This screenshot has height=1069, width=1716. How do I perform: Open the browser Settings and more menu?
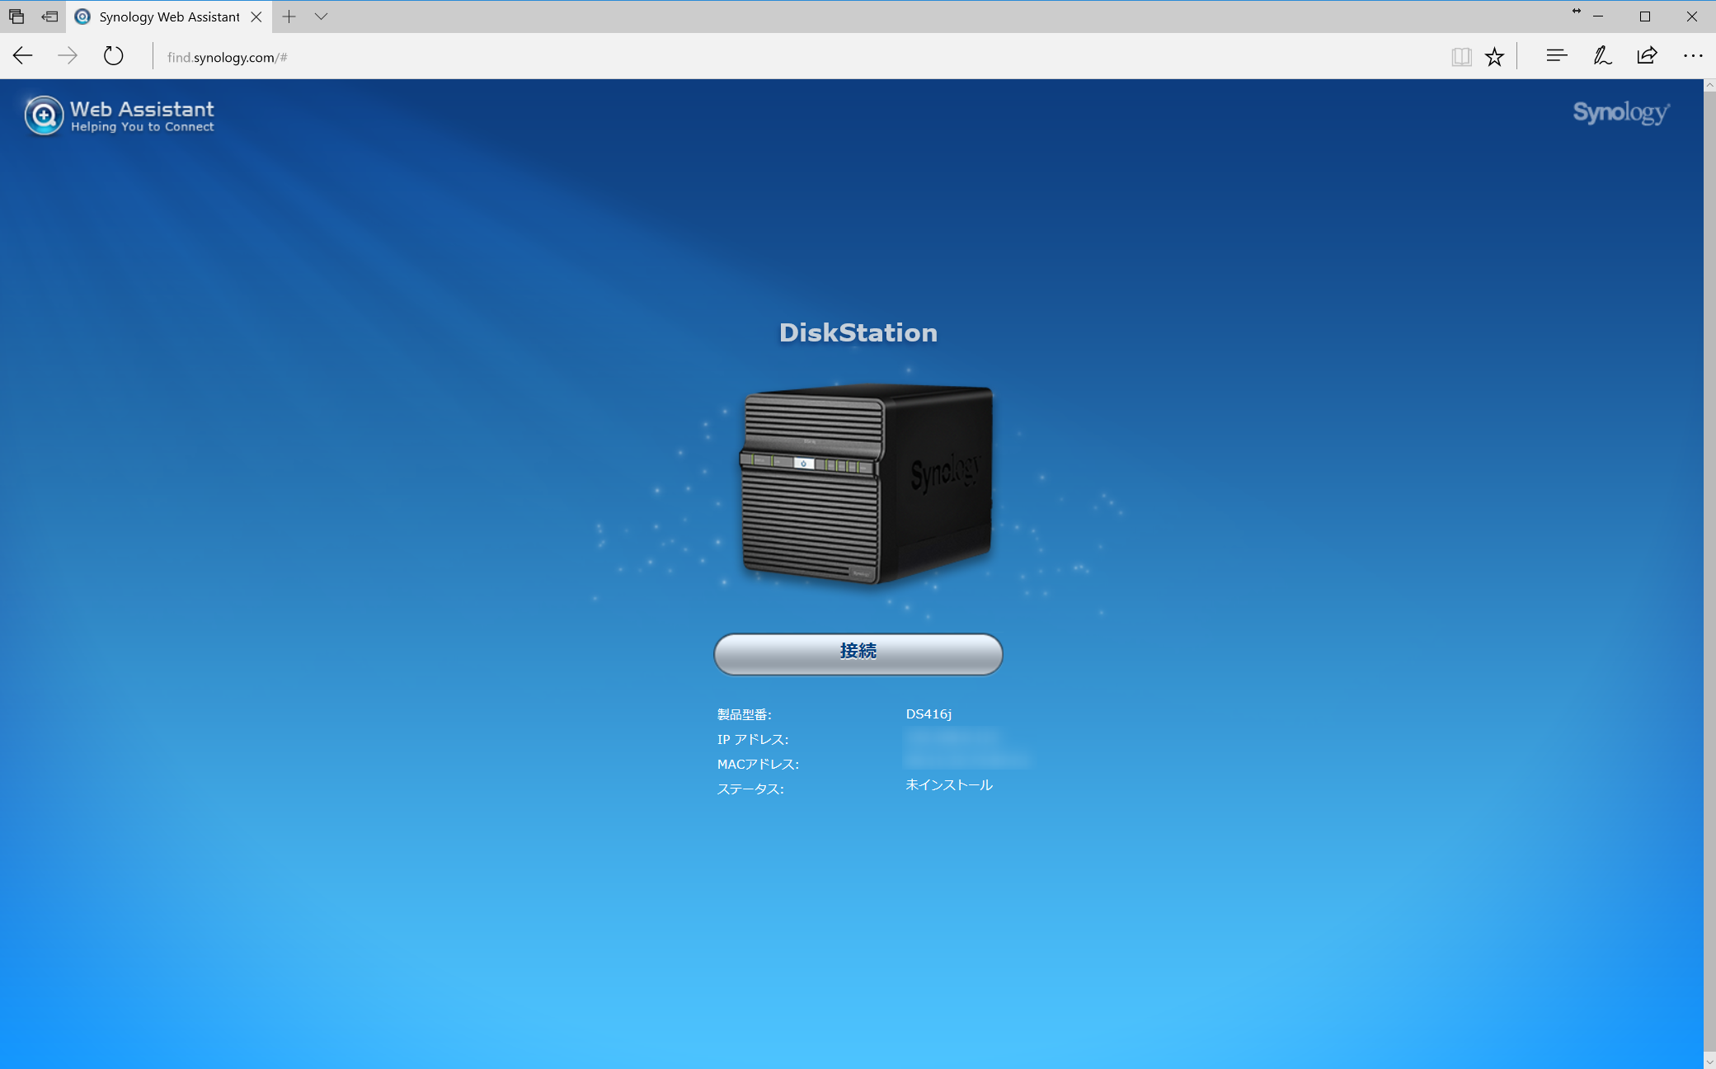coord(1692,56)
